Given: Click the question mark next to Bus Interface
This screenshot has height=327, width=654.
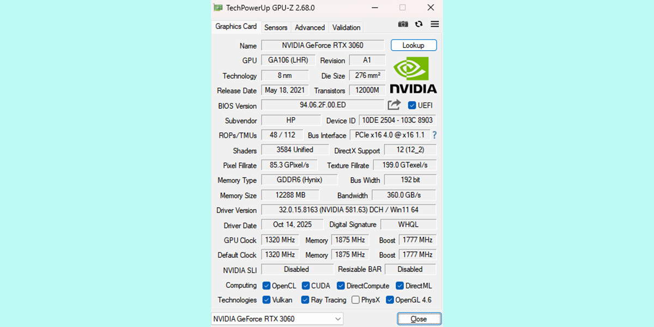Looking at the screenshot, I should point(434,135).
